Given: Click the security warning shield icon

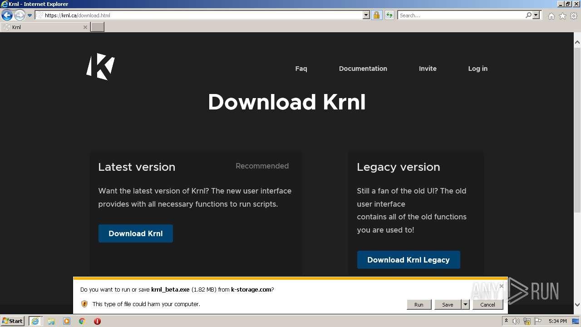Looking at the screenshot, I should [x=84, y=304].
